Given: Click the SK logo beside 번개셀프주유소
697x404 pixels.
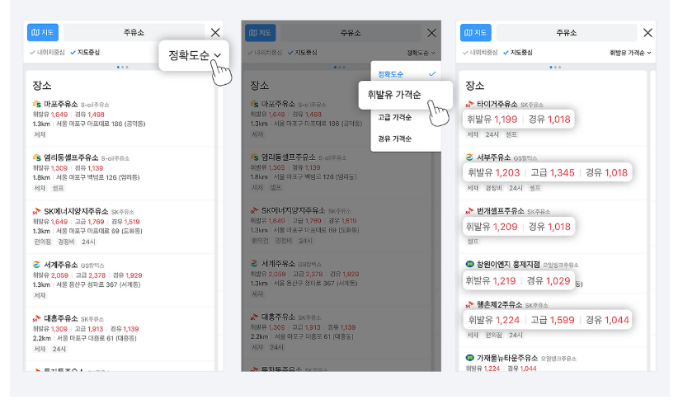Looking at the screenshot, I should pos(469,211).
